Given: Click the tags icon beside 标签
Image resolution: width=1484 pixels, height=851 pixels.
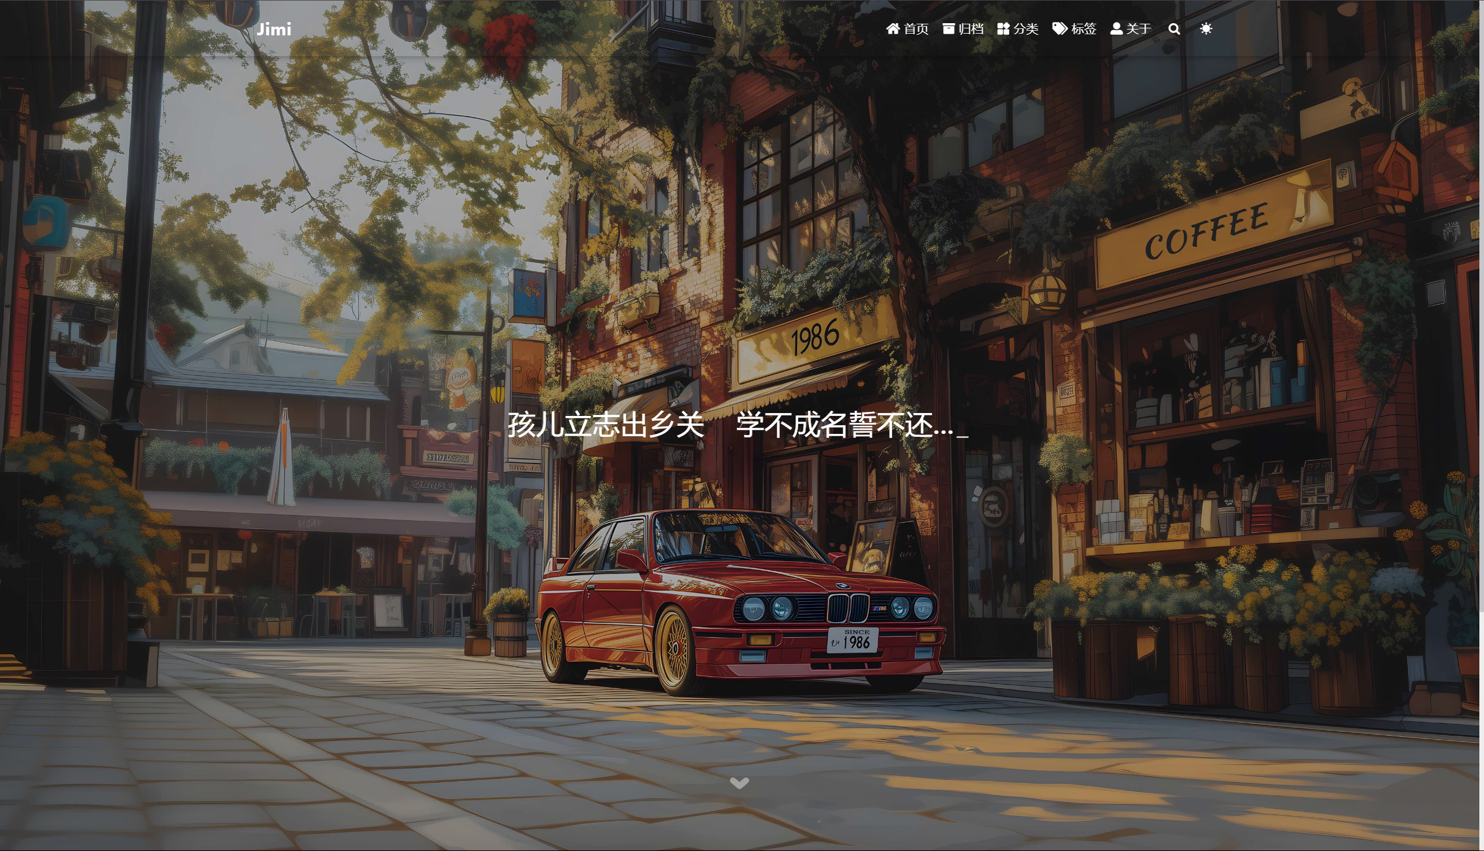Looking at the screenshot, I should [x=1060, y=28].
